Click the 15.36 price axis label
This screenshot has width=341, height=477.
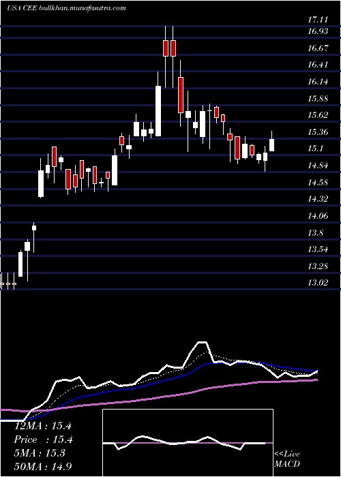point(318,132)
